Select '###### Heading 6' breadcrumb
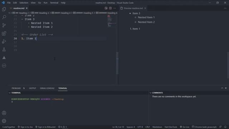Screen dimensions: 229x129 [x=107, y=13]
